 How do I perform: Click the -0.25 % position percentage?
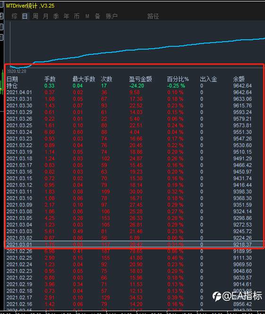click(x=176, y=86)
